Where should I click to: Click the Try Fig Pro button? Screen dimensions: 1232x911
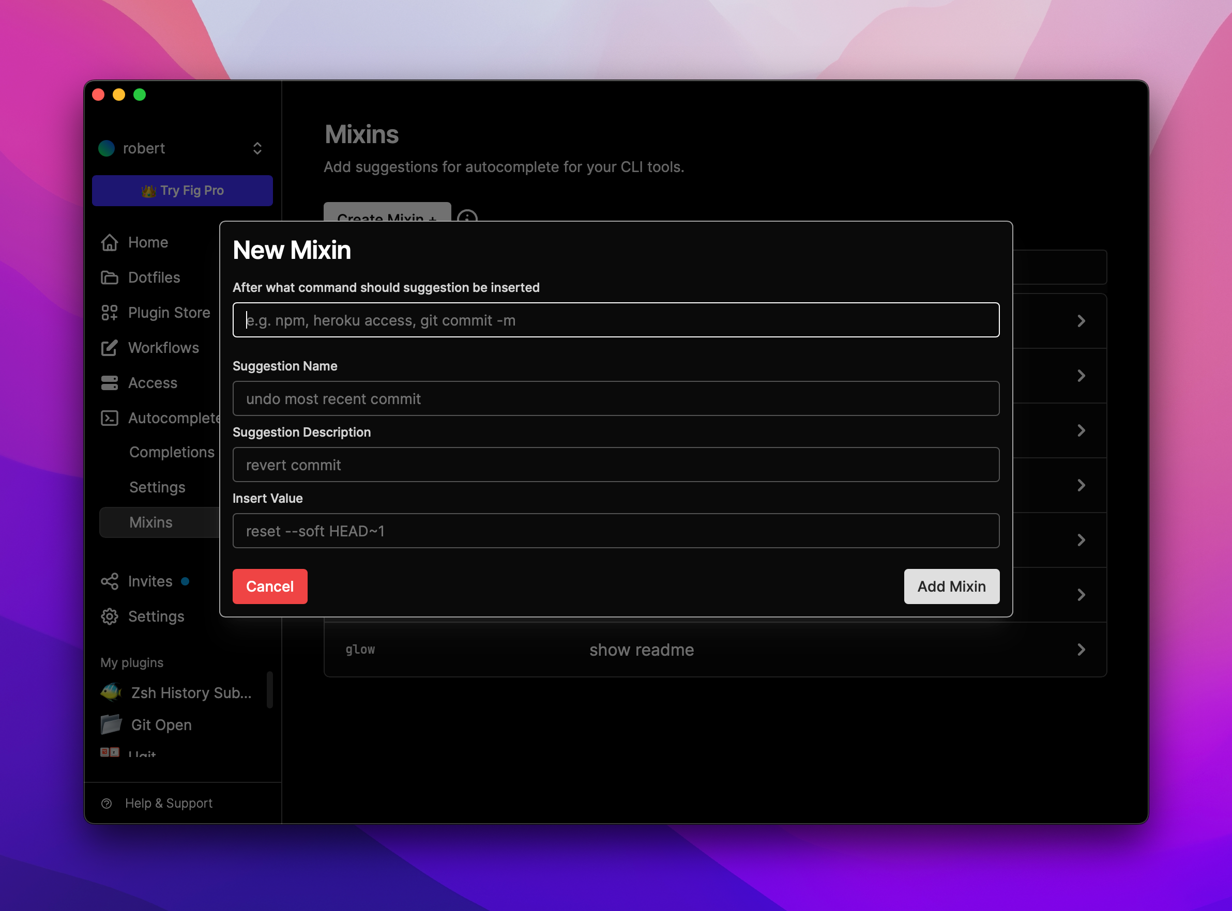pos(182,191)
